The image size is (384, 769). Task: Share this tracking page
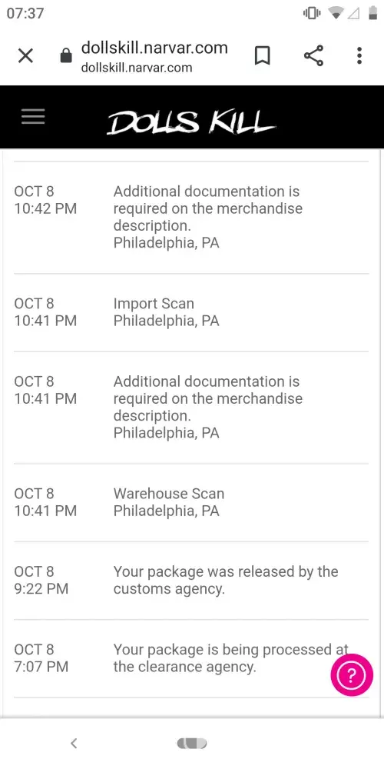(313, 56)
